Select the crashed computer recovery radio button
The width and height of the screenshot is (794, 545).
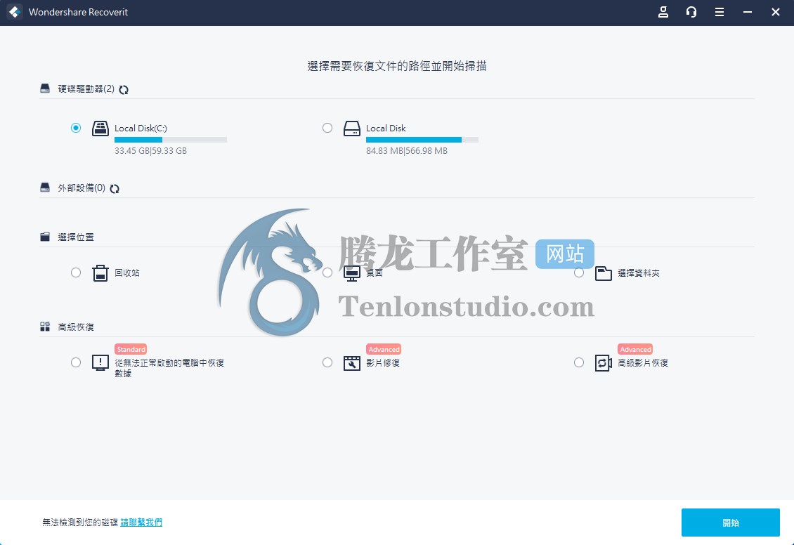pos(76,362)
